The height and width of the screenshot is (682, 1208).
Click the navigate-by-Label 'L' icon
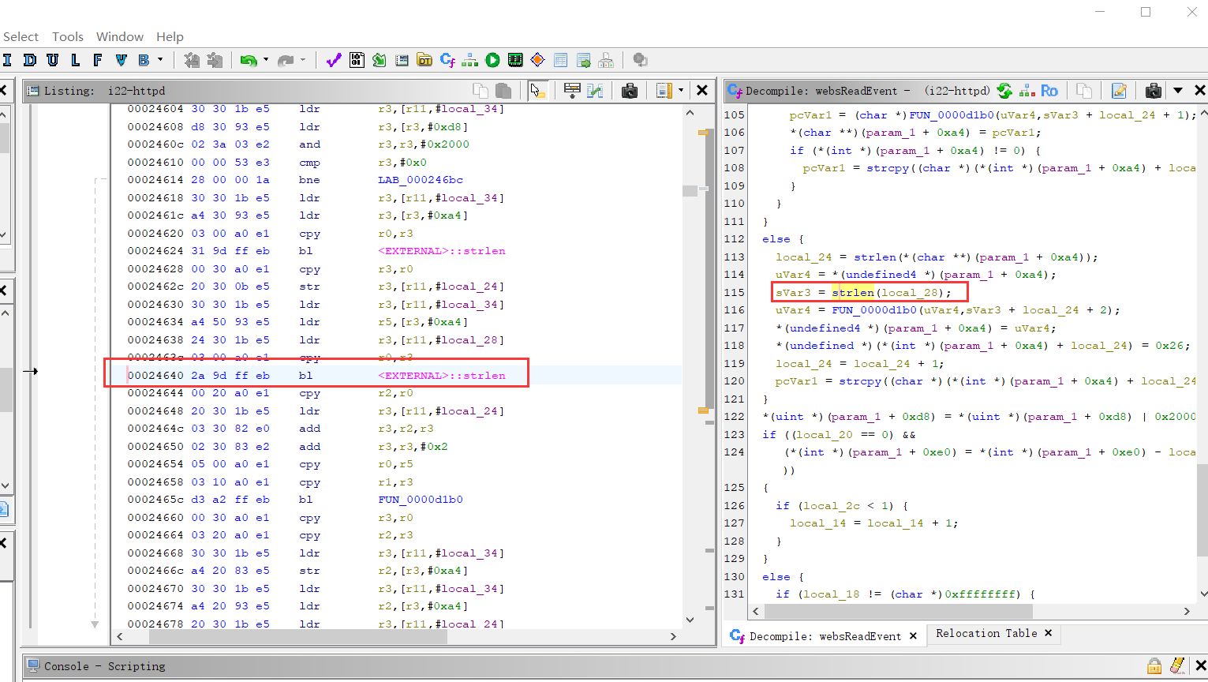(x=76, y=60)
